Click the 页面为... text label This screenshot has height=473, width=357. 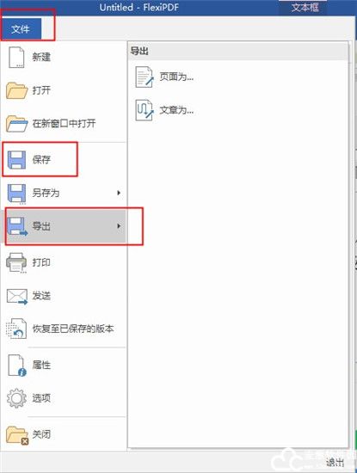[176, 77]
